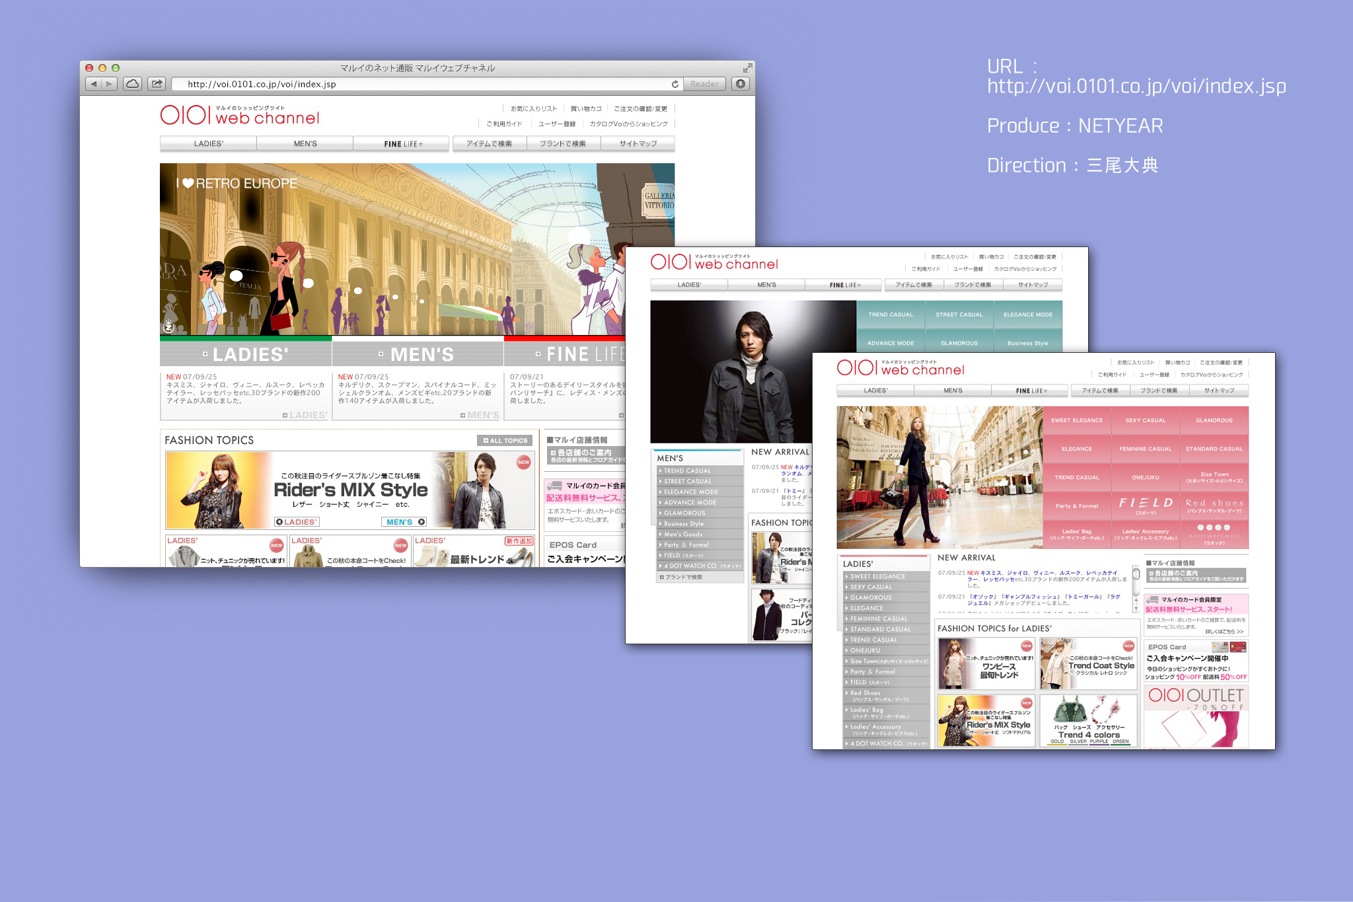Select the first white carousel dot

pyautogui.click(x=1201, y=527)
